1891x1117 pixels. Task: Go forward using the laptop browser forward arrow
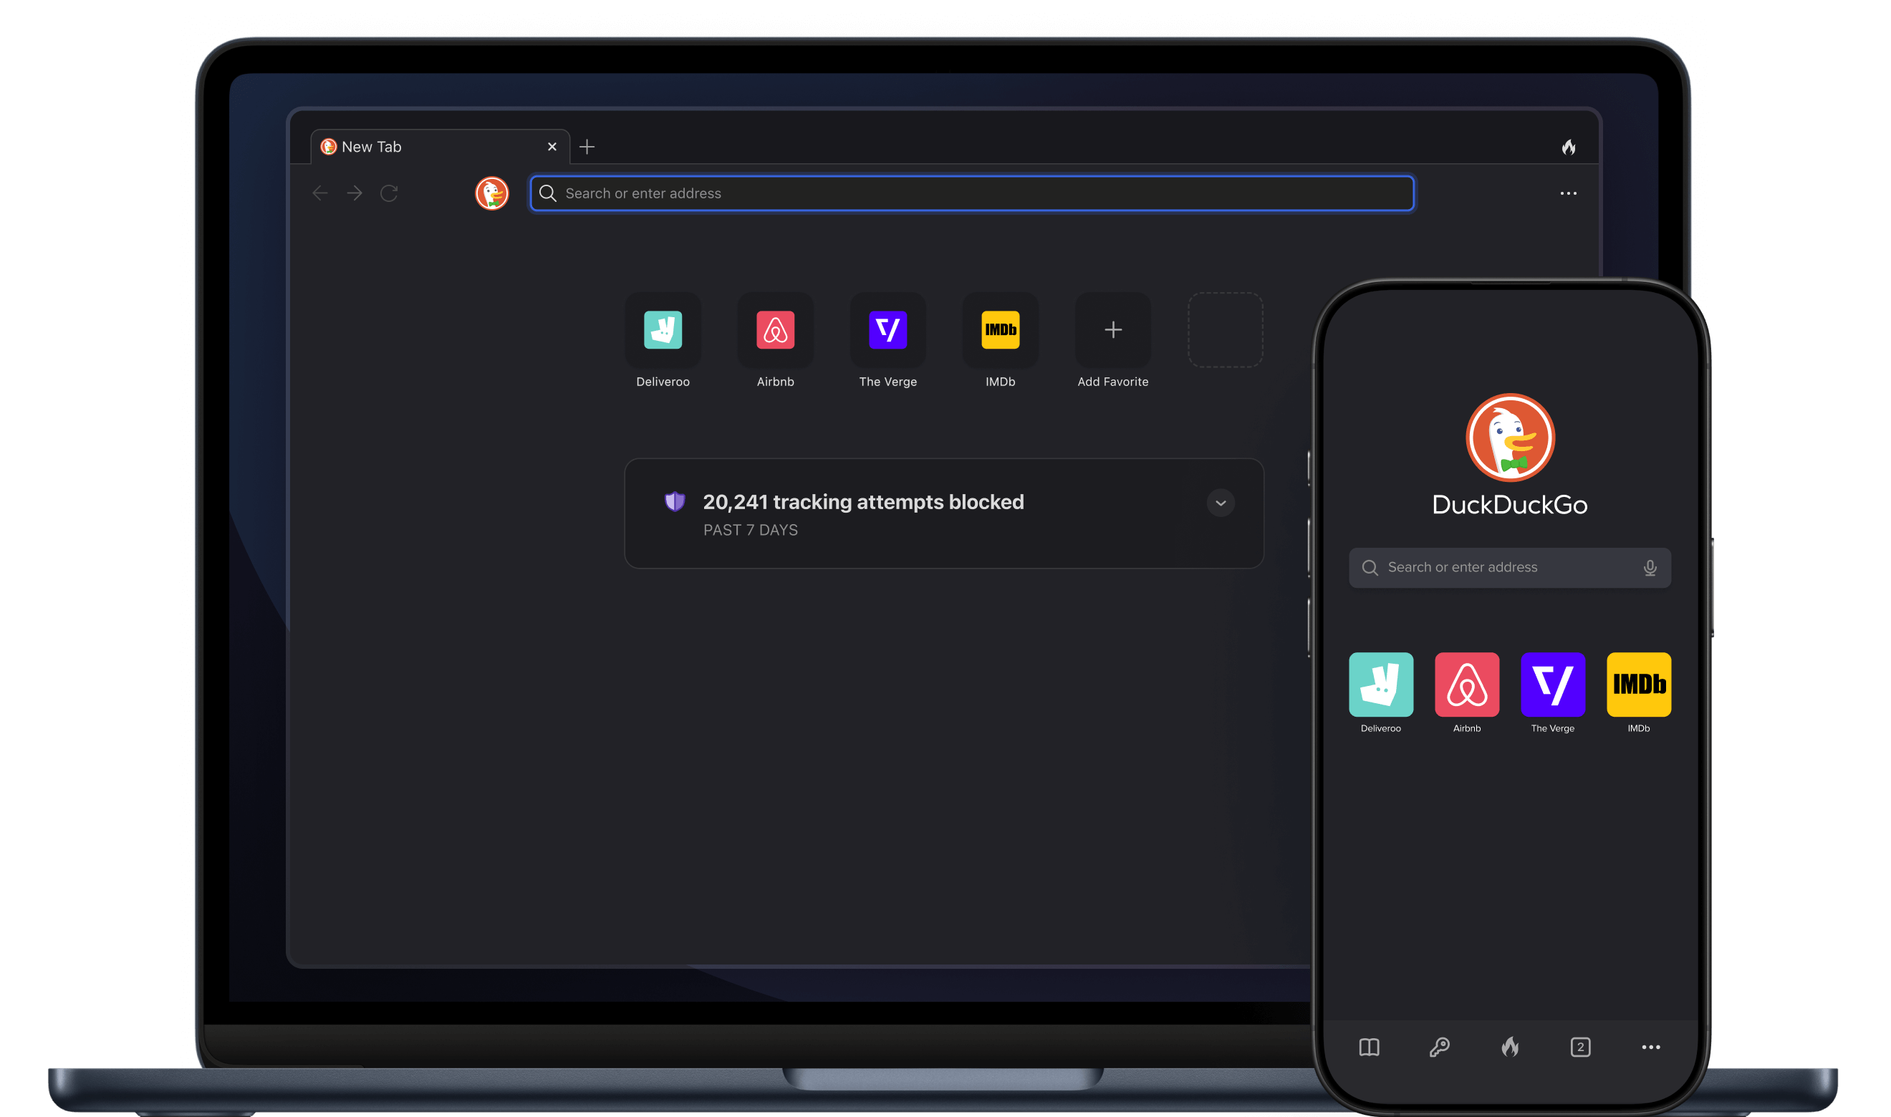point(355,193)
